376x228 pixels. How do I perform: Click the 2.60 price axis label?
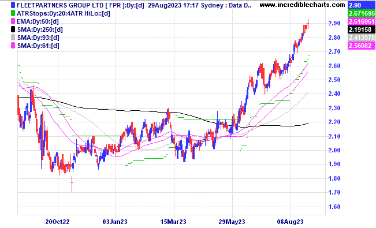(x=334, y=66)
